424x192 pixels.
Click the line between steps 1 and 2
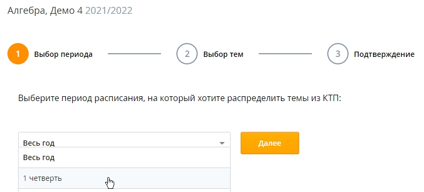pos(134,54)
